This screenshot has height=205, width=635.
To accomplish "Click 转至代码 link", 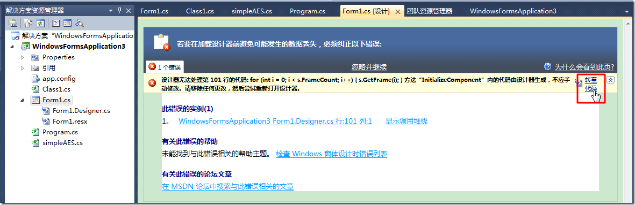I will [591, 84].
